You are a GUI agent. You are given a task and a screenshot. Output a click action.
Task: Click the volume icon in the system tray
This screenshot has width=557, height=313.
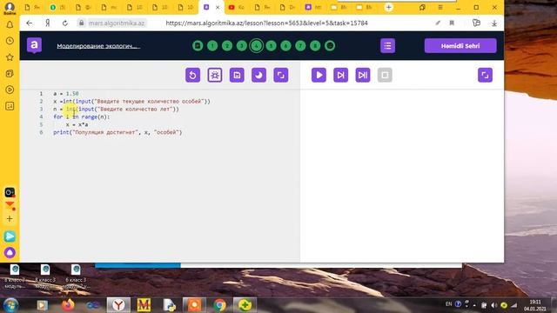493,305
